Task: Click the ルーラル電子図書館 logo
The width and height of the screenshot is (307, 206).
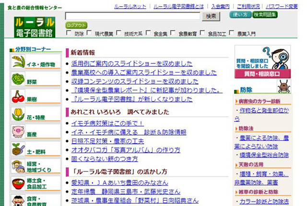Action: click(x=35, y=28)
